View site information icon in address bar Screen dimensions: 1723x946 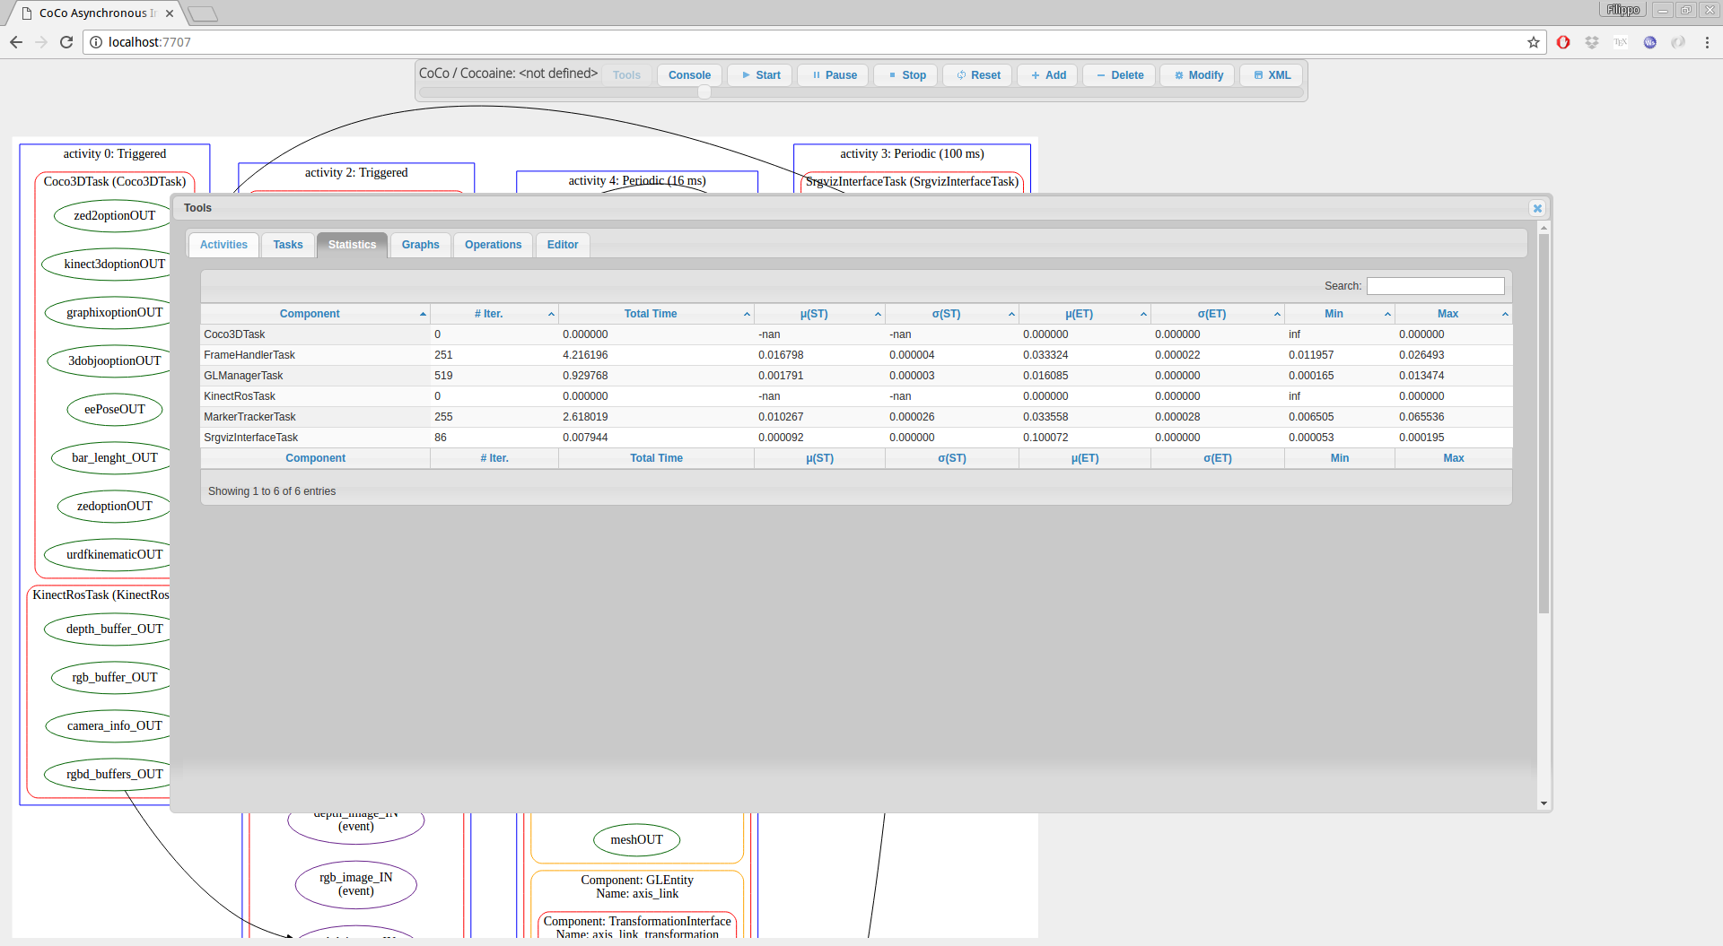pos(96,42)
